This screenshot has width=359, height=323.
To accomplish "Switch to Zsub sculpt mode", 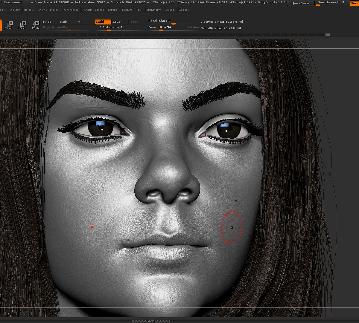I will click(x=120, y=22).
